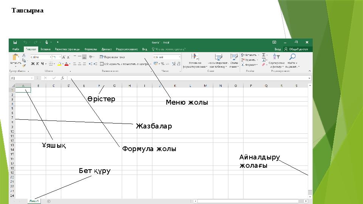Click the Вход sign-in link
363x204 pixels.
coord(278,49)
